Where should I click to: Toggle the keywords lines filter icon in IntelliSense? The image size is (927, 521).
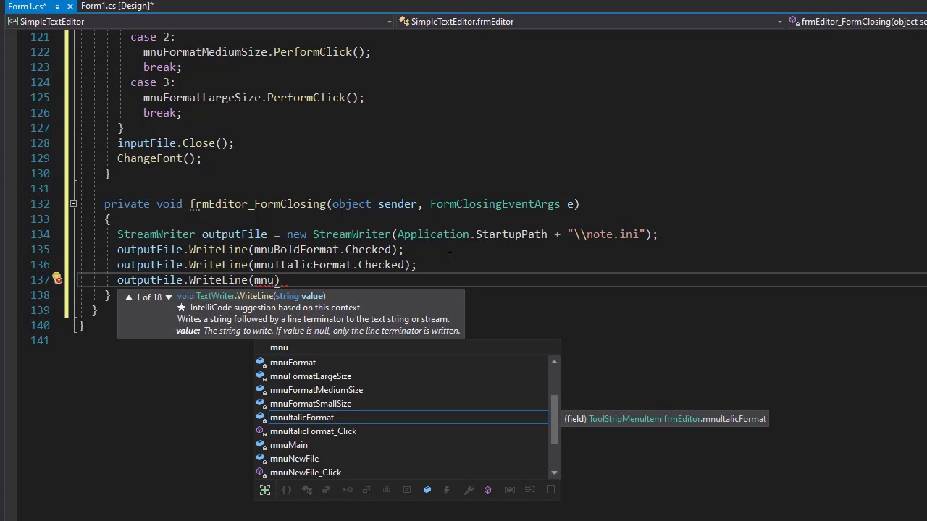point(529,490)
